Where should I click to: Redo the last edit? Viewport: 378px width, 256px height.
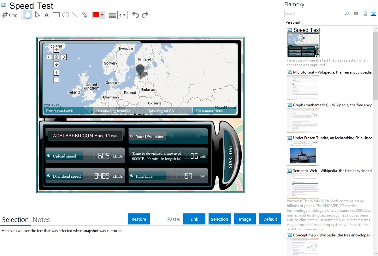145,15
